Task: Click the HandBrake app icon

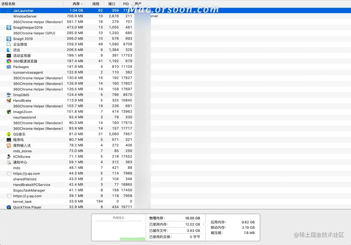Action: click(9, 100)
